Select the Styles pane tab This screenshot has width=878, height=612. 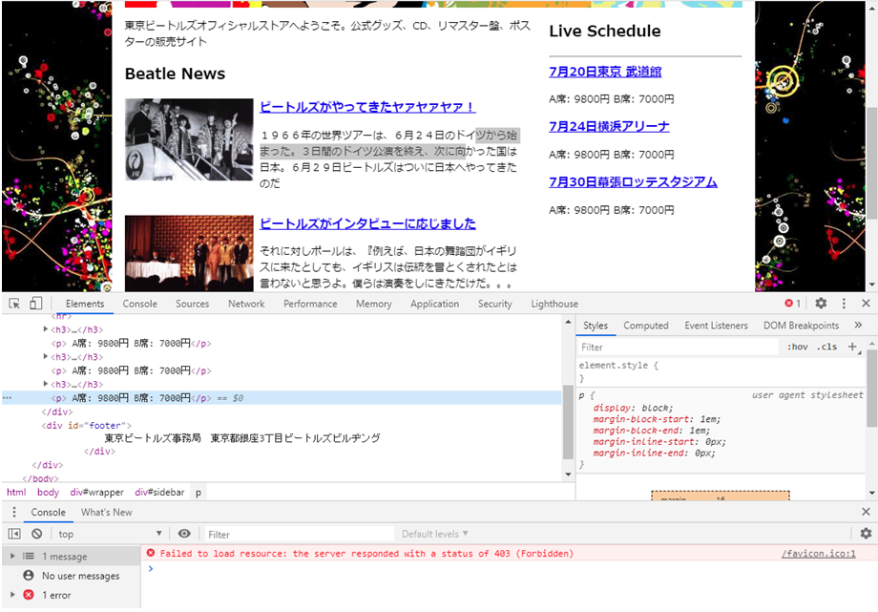click(596, 326)
